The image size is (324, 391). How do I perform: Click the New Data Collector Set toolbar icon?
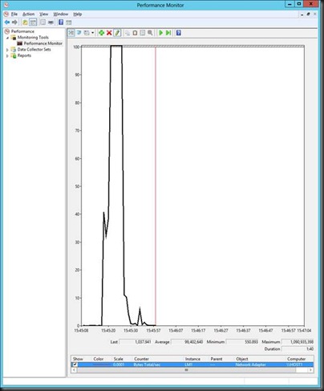click(51, 22)
